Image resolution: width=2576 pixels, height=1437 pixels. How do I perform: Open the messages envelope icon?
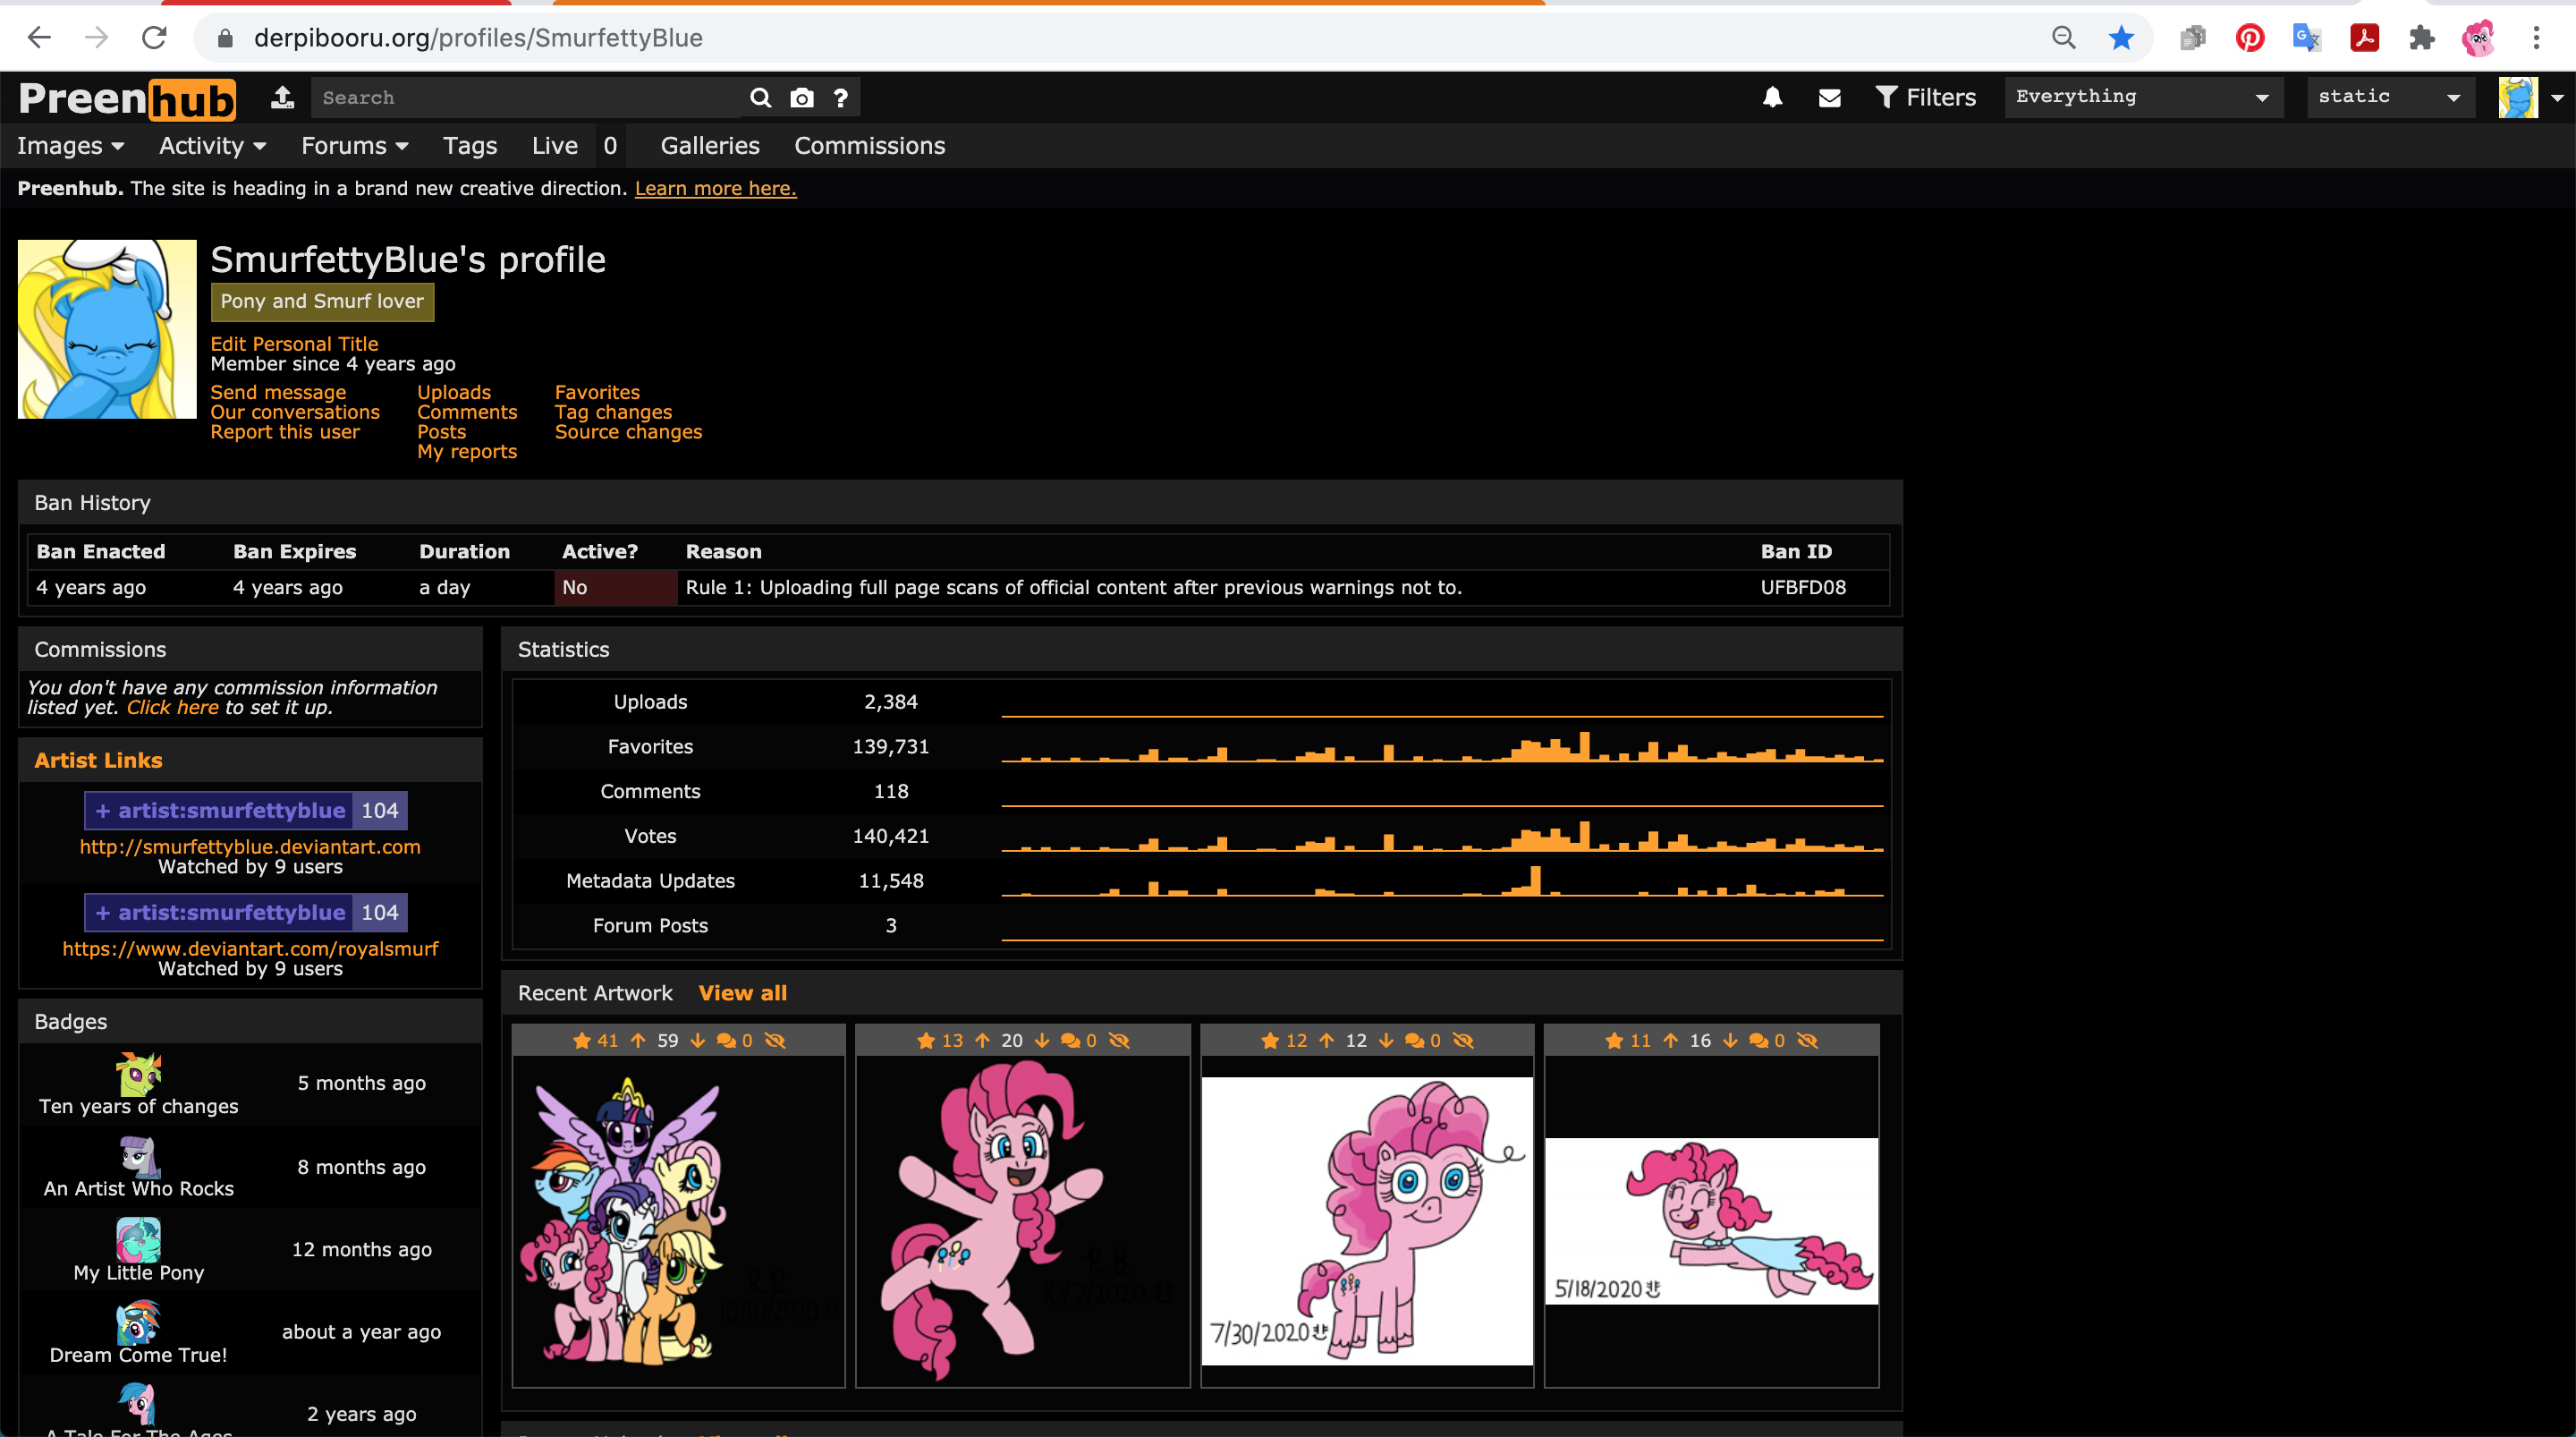[1829, 97]
